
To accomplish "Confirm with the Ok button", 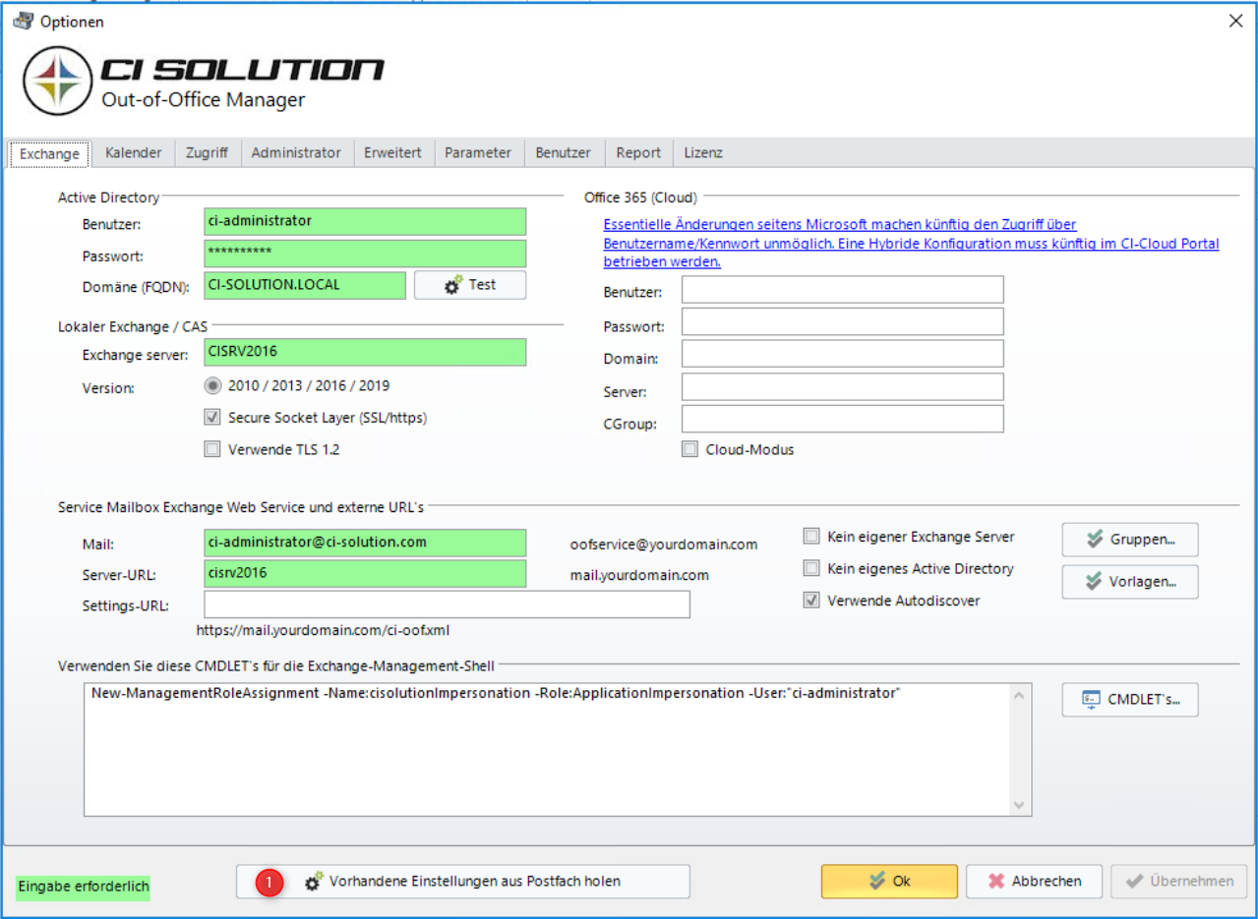I will pos(889,882).
